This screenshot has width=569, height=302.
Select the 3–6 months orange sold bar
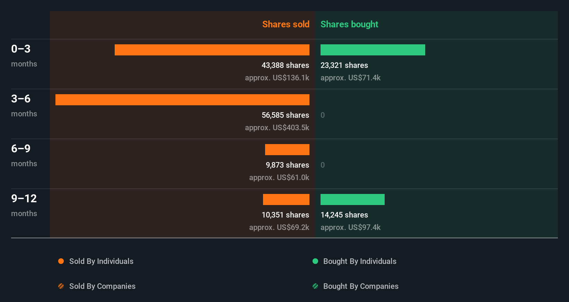pyautogui.click(x=182, y=100)
